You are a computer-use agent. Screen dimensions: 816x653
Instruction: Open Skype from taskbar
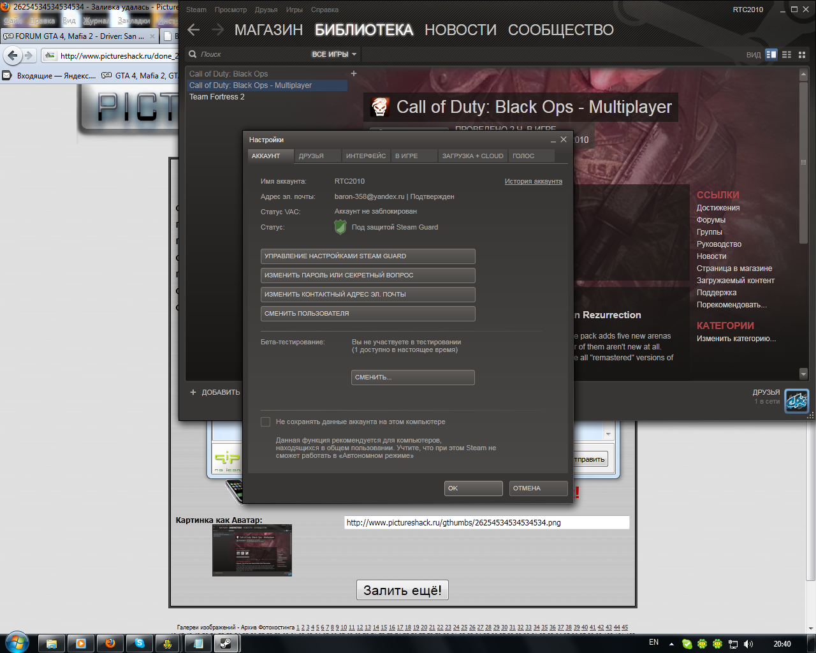click(139, 643)
